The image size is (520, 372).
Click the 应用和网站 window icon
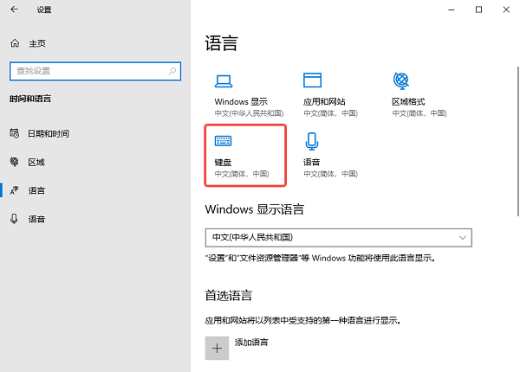click(312, 80)
